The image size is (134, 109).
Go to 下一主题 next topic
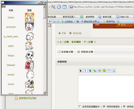(88, 42)
